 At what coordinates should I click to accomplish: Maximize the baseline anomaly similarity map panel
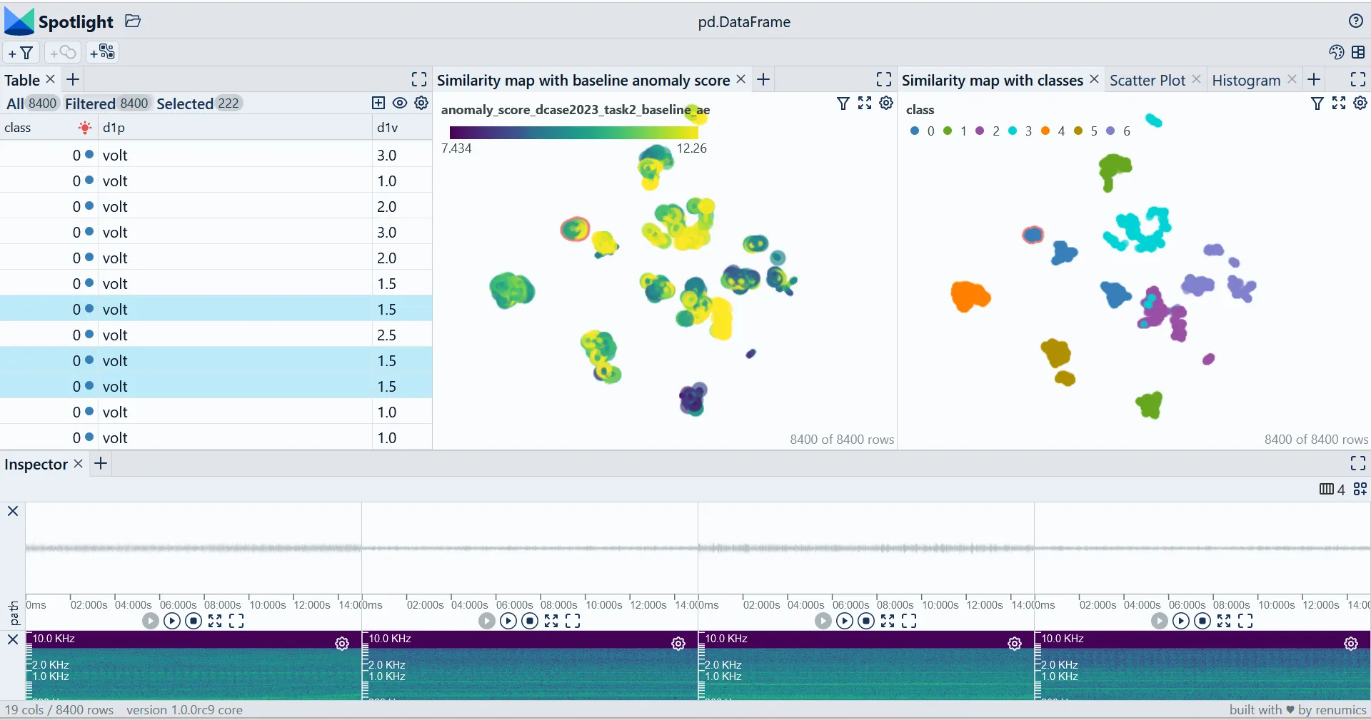click(x=884, y=79)
